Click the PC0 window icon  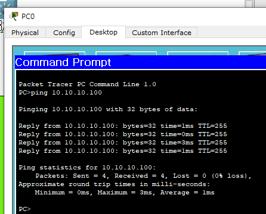click(14, 16)
